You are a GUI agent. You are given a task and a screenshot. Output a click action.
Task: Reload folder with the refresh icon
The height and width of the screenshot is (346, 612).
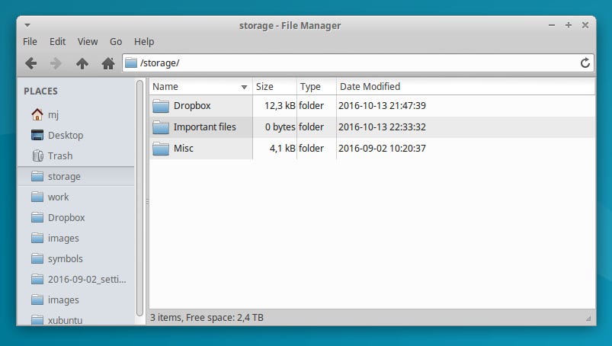click(x=585, y=62)
